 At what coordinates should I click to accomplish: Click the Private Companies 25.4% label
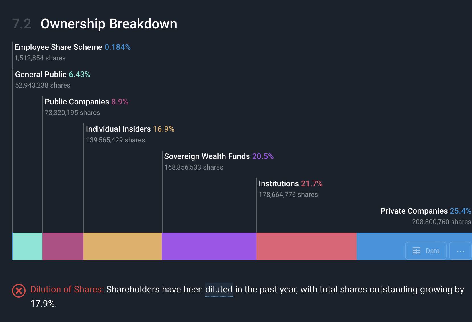pyautogui.click(x=426, y=211)
